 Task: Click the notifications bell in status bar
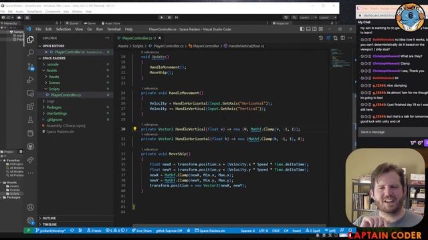pos(350,231)
